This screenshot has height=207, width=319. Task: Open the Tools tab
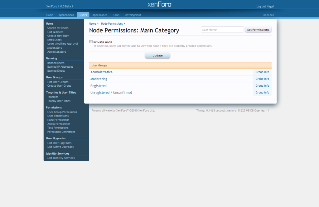[116, 15]
